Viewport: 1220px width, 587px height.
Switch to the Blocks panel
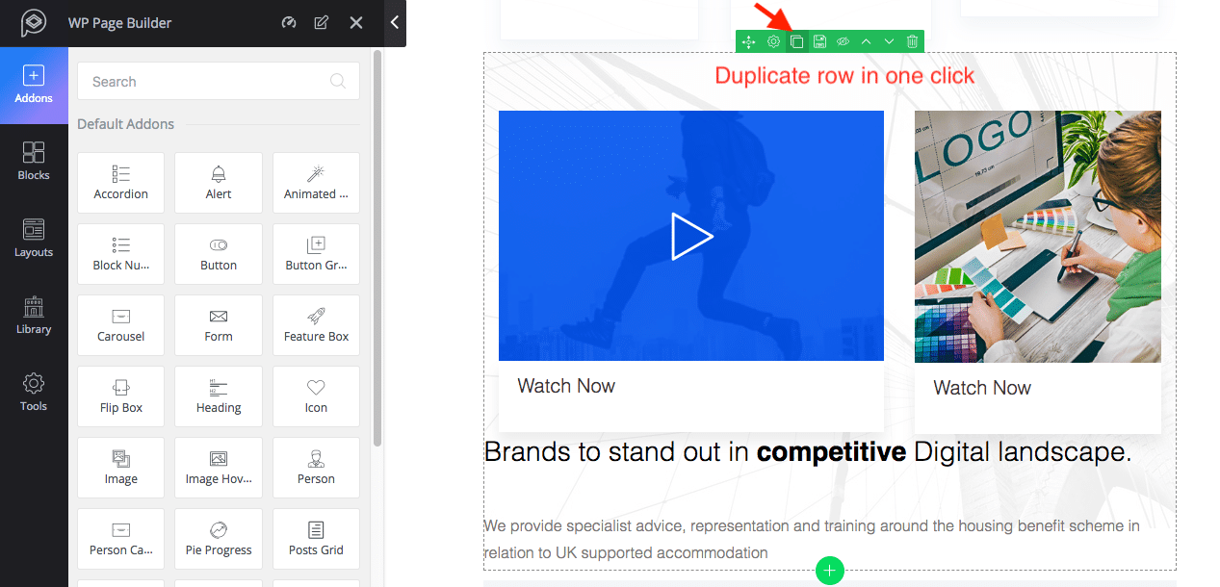point(34,160)
